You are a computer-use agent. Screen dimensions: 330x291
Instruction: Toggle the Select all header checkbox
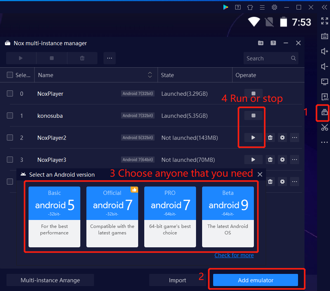pyautogui.click(x=10, y=75)
